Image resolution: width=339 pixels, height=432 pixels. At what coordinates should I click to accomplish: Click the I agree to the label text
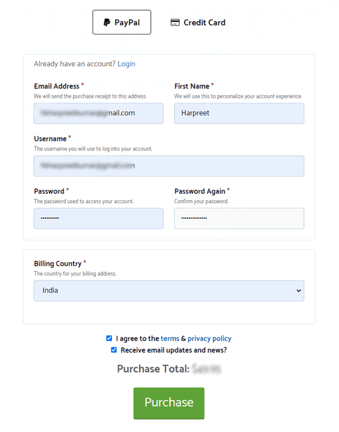tap(137, 339)
